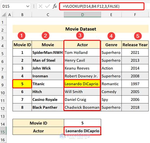Click red circle marker number 1

point(22,36)
